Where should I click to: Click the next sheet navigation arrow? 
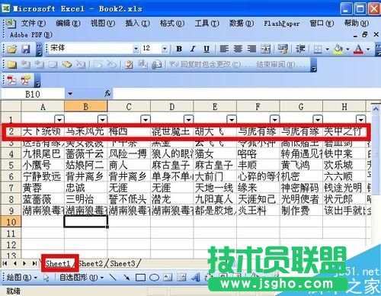[24, 263]
